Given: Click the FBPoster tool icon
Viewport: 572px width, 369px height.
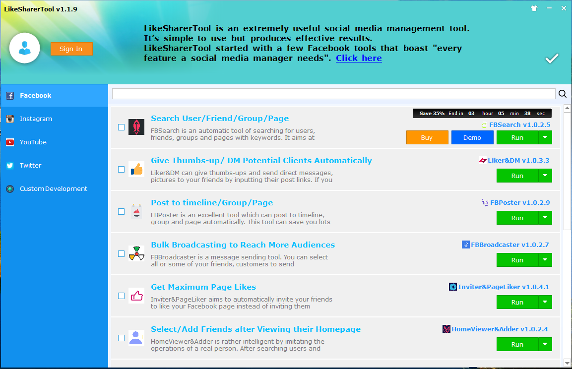Looking at the screenshot, I should 136,211.
